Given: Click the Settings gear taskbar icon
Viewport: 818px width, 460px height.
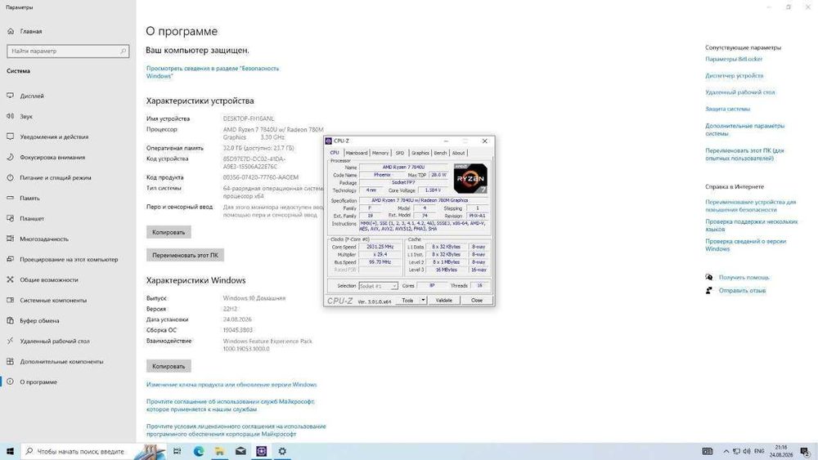Looking at the screenshot, I should point(282,451).
